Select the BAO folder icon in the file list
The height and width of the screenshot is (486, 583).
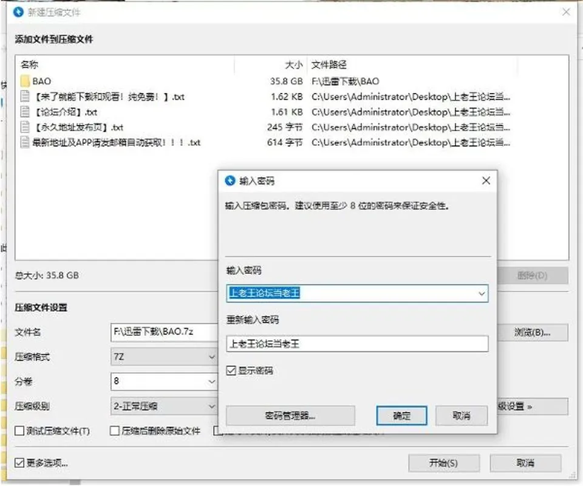coord(25,81)
